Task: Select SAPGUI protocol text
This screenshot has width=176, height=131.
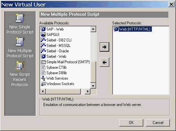Action: coord(53,35)
